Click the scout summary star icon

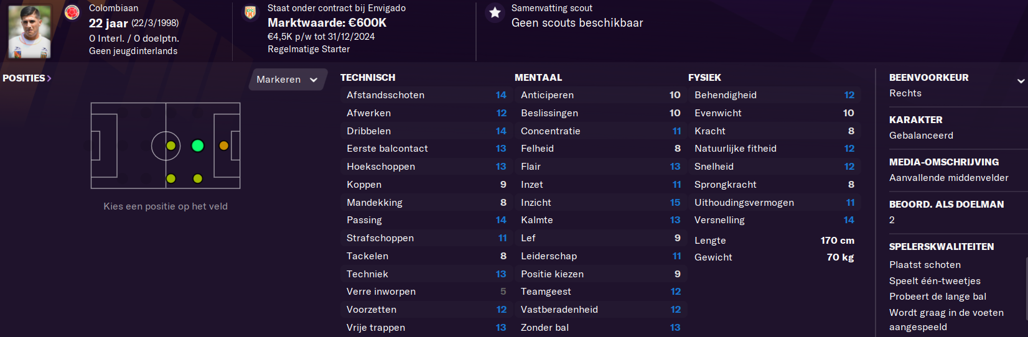(x=495, y=12)
